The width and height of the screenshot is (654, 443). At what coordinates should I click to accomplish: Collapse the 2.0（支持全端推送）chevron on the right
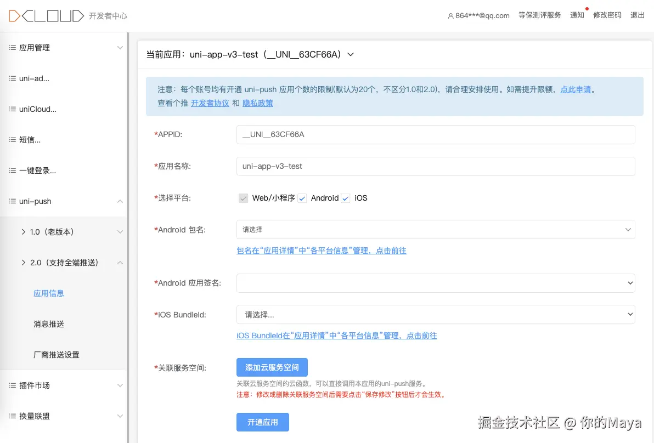click(x=120, y=263)
